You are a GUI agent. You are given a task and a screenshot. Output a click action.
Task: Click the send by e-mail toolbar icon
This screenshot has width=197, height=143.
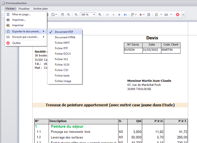tap(166, 15)
